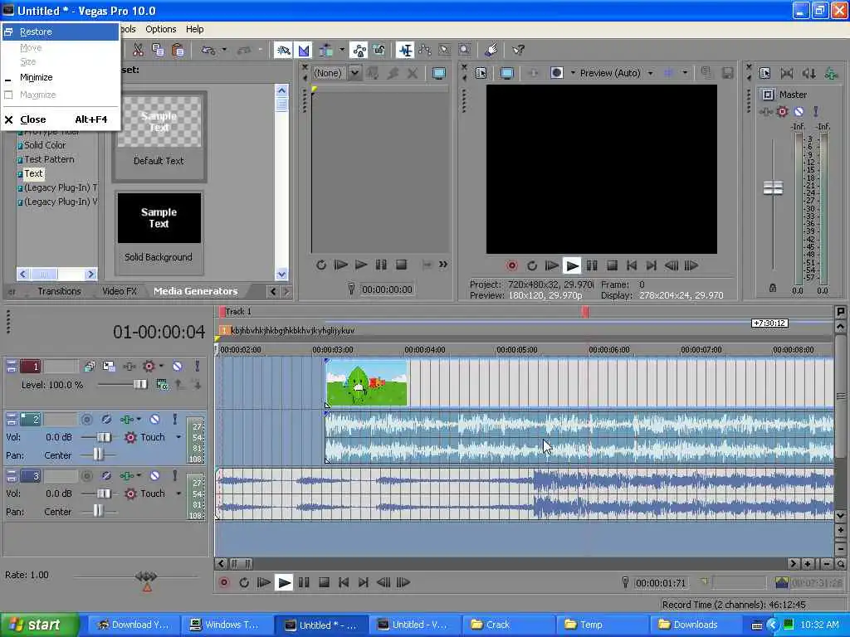Open the Help menu
The width and height of the screenshot is (850, 637).
click(194, 29)
